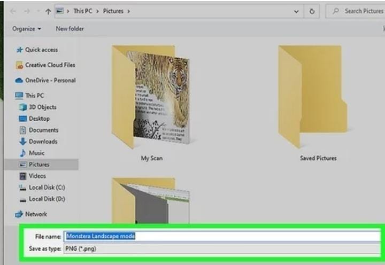Click the PC icon in address bar
Screen dimensions: 385x265
(x=60, y=11)
